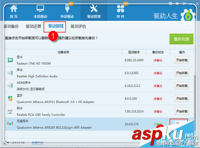
Task: Switch to the 驱动还原 tab
Action: coord(34,26)
